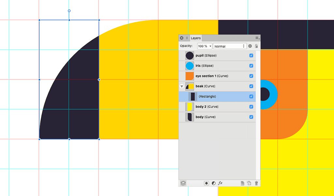334x196 pixels.
Task: Hide the pupil (Ellipse) layer
Action: point(251,55)
